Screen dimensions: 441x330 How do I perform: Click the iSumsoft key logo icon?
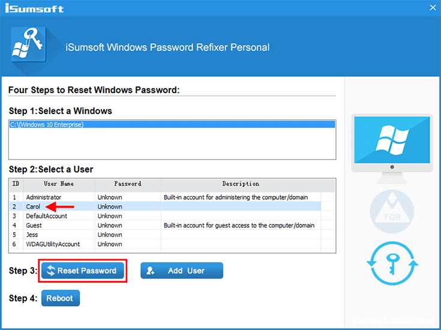tap(28, 44)
